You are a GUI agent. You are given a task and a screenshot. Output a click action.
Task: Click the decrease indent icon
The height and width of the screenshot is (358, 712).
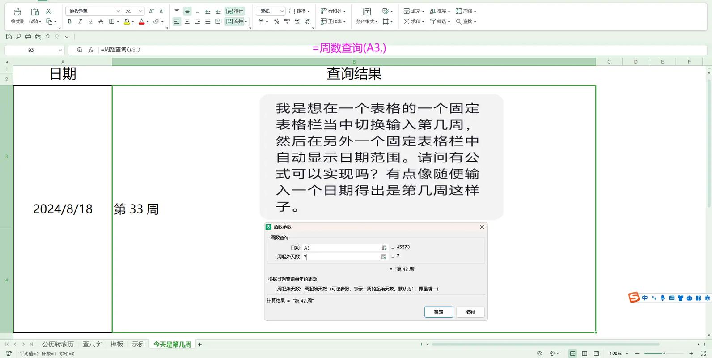[208, 11]
